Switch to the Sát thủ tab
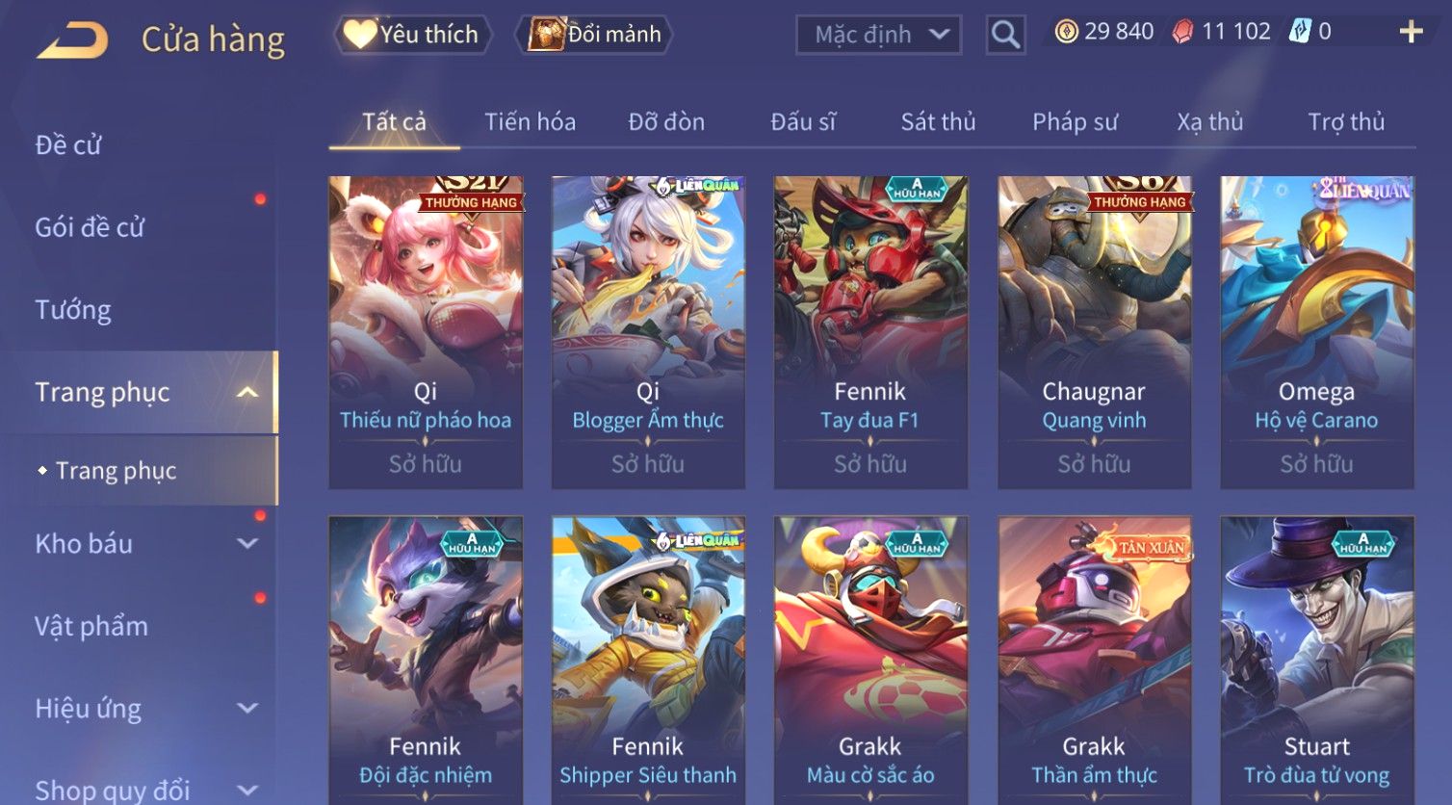The width and height of the screenshot is (1452, 805). click(x=938, y=122)
